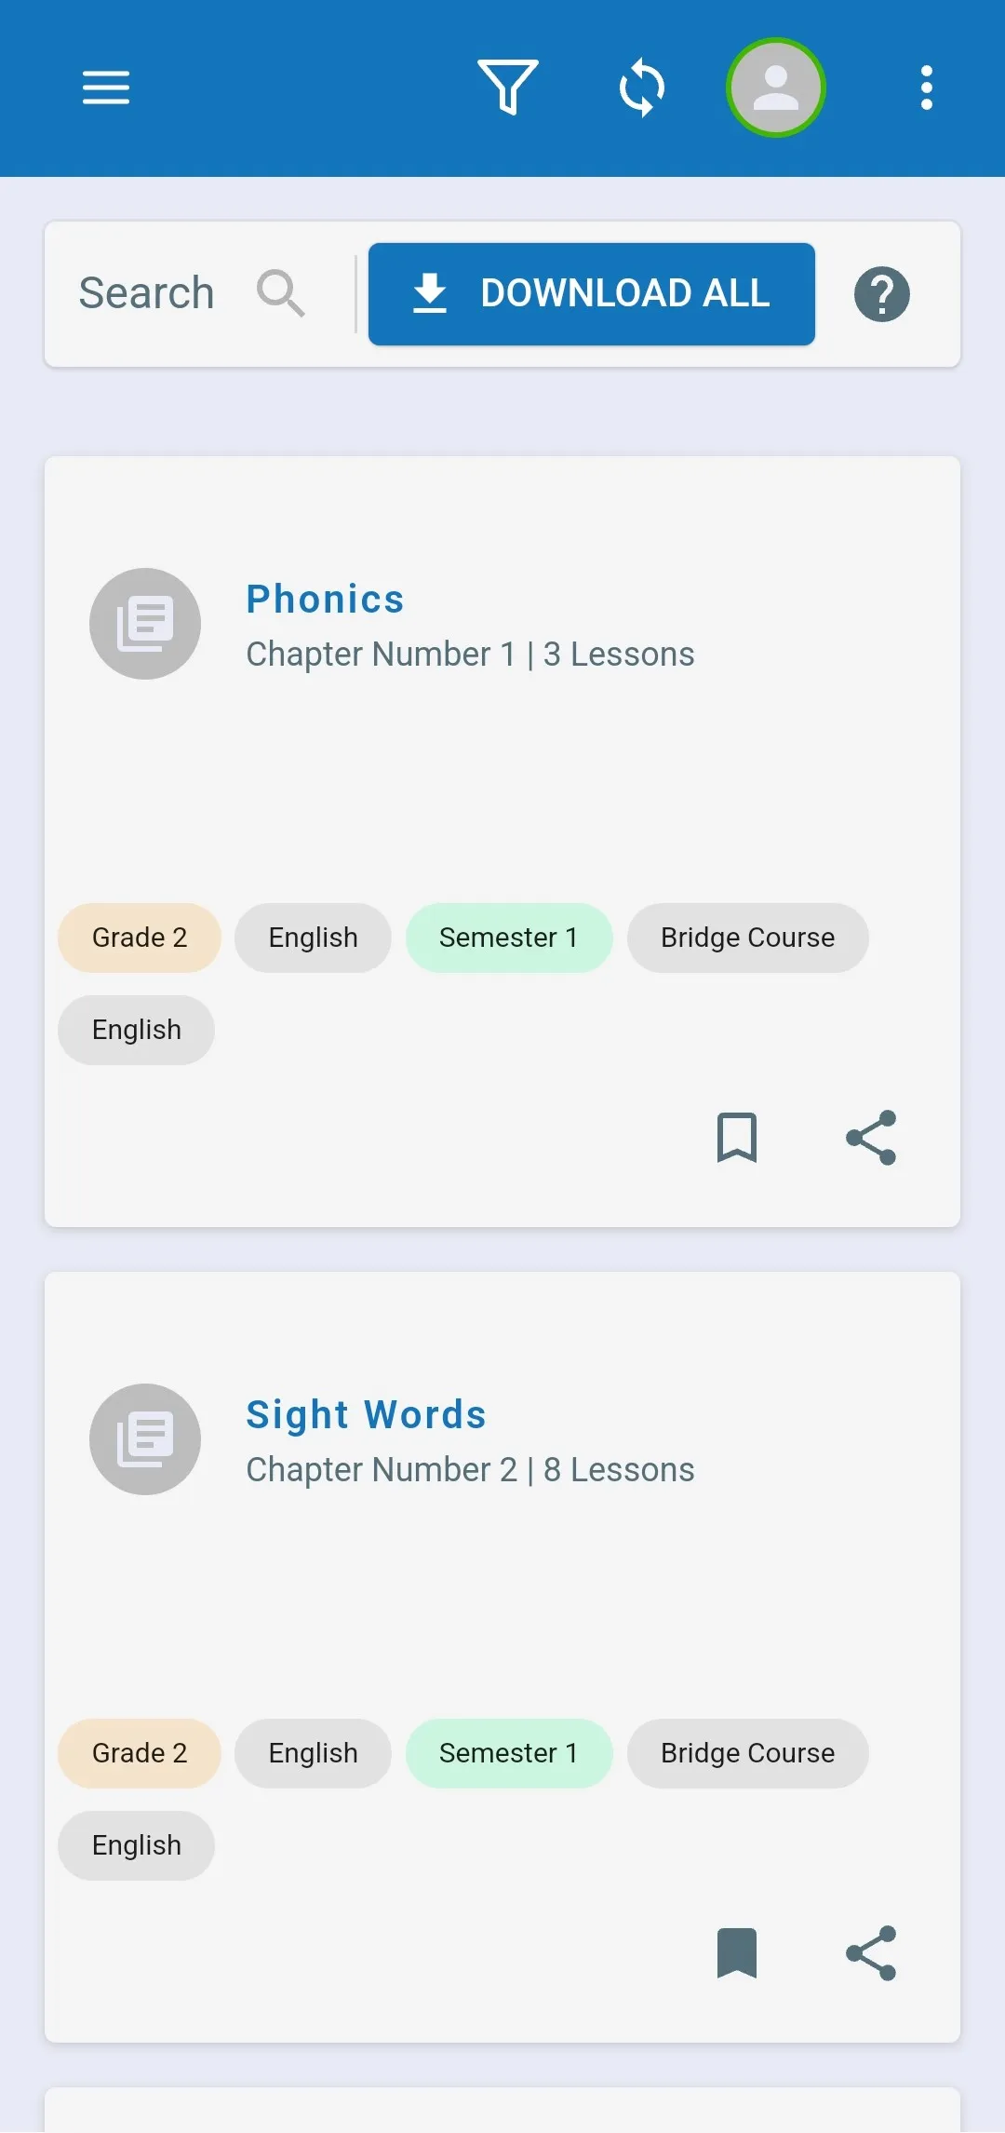This screenshot has width=1005, height=2133.
Task: Click the search magnifier icon
Action: (280, 293)
